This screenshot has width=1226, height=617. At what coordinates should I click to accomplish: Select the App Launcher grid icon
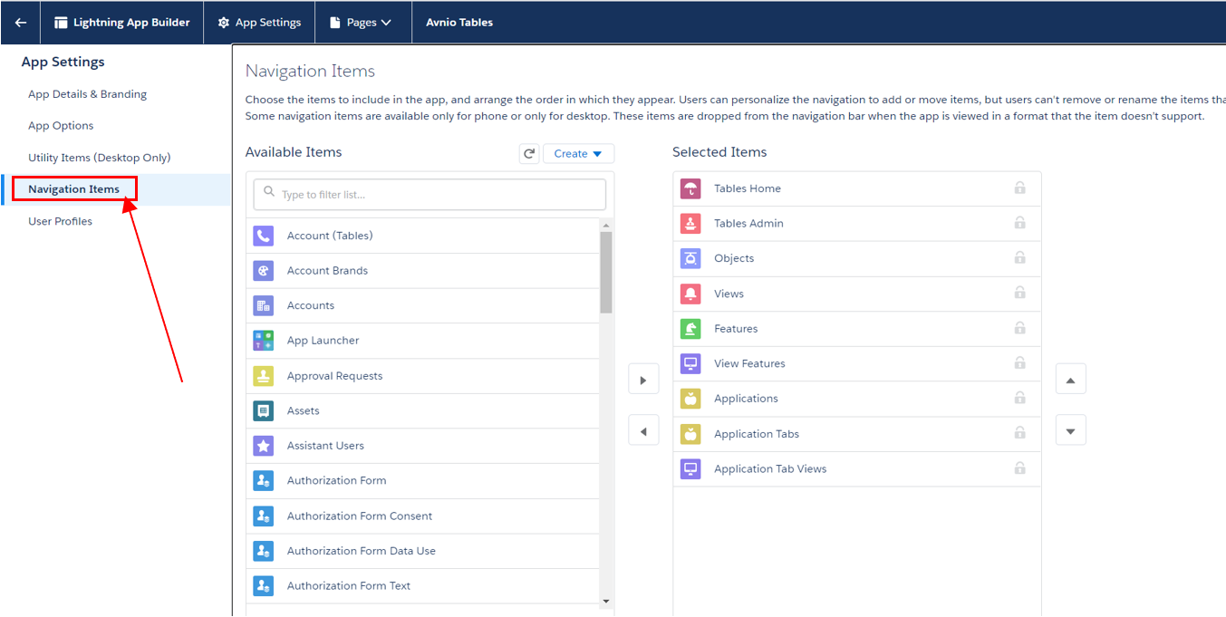click(x=264, y=341)
